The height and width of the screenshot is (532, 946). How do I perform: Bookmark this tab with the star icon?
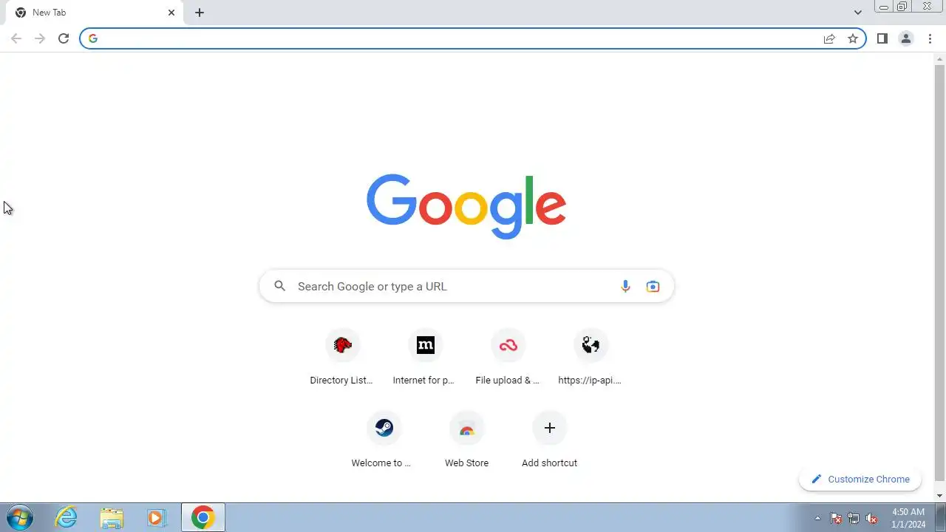click(x=853, y=38)
